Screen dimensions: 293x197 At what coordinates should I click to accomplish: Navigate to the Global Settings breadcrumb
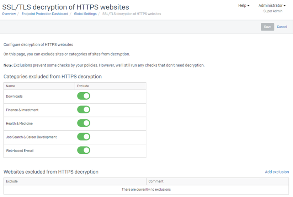pyautogui.click(x=85, y=14)
